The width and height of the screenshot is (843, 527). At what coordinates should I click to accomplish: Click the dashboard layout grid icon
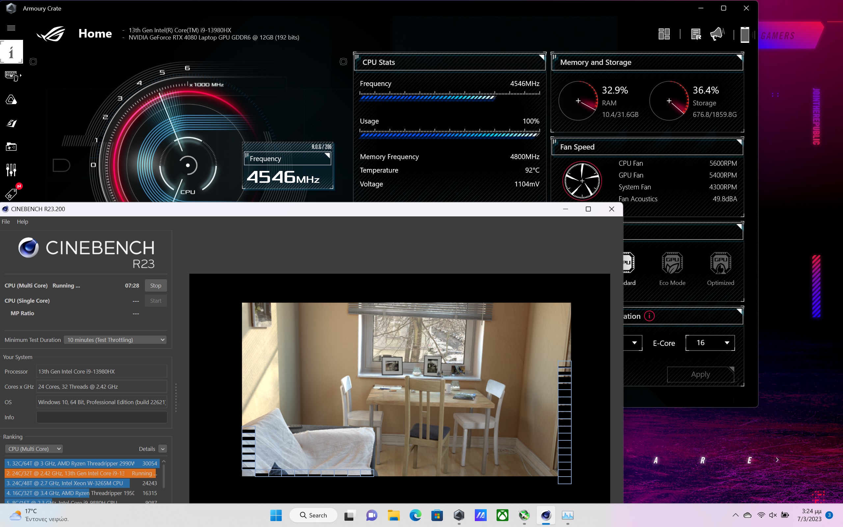click(664, 34)
